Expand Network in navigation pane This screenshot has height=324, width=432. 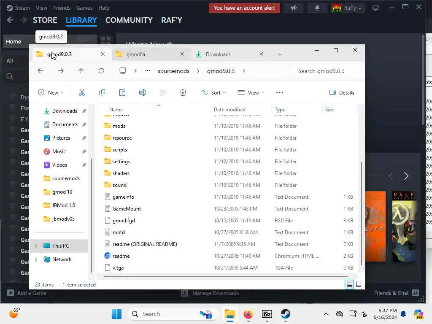tap(36, 259)
